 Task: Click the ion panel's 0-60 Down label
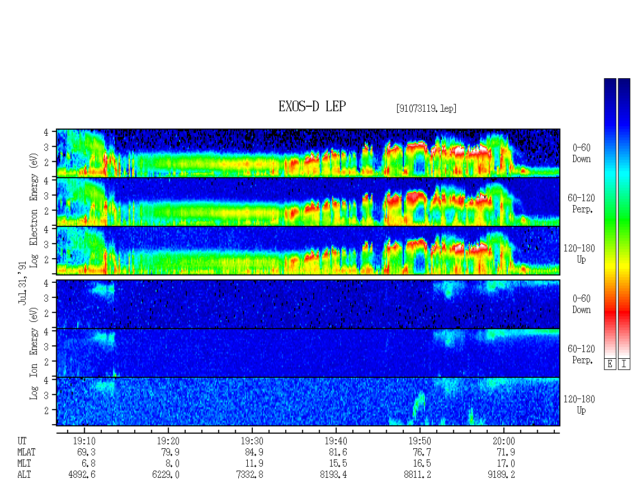pos(581,304)
